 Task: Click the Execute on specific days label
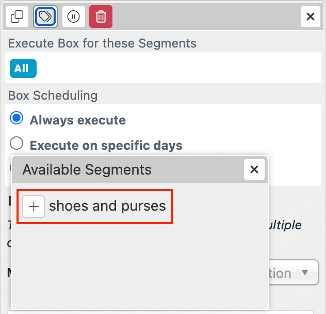[106, 145]
